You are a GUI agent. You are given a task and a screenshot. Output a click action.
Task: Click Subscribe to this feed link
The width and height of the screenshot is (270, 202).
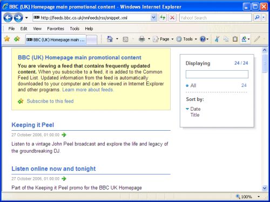(x=50, y=101)
